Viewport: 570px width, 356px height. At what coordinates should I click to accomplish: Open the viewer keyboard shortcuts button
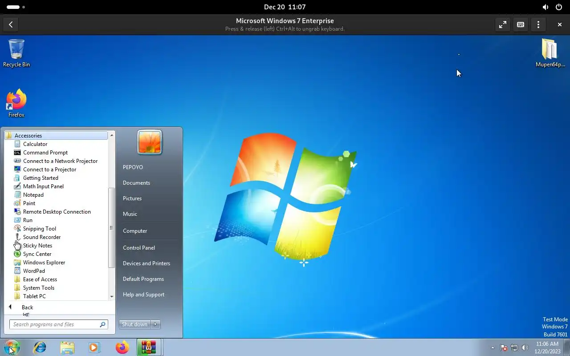click(x=521, y=24)
